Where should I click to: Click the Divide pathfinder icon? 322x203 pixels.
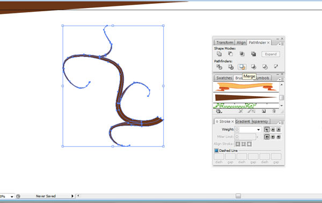point(219,67)
